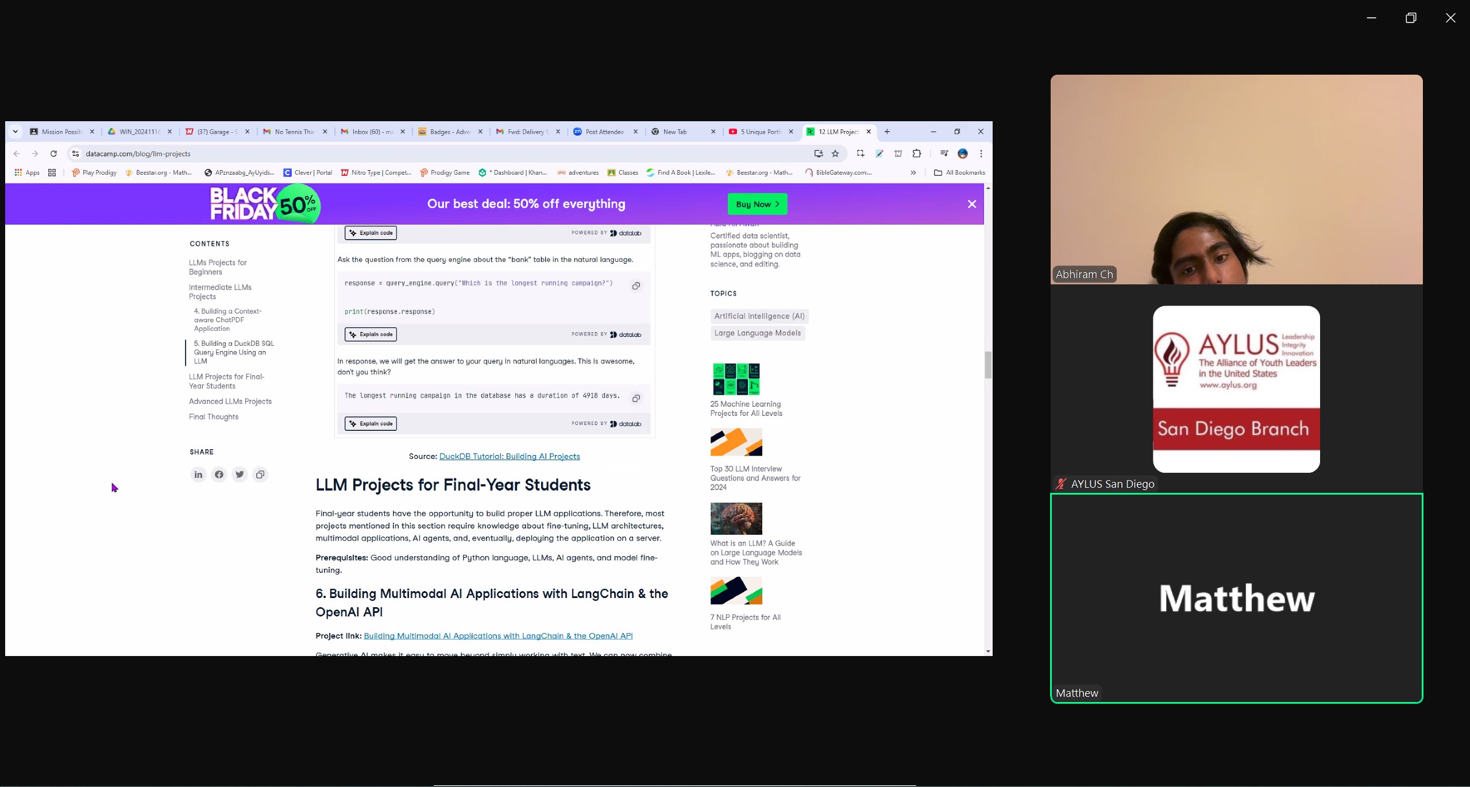Open Apps grid in bookmarks bar

click(27, 172)
